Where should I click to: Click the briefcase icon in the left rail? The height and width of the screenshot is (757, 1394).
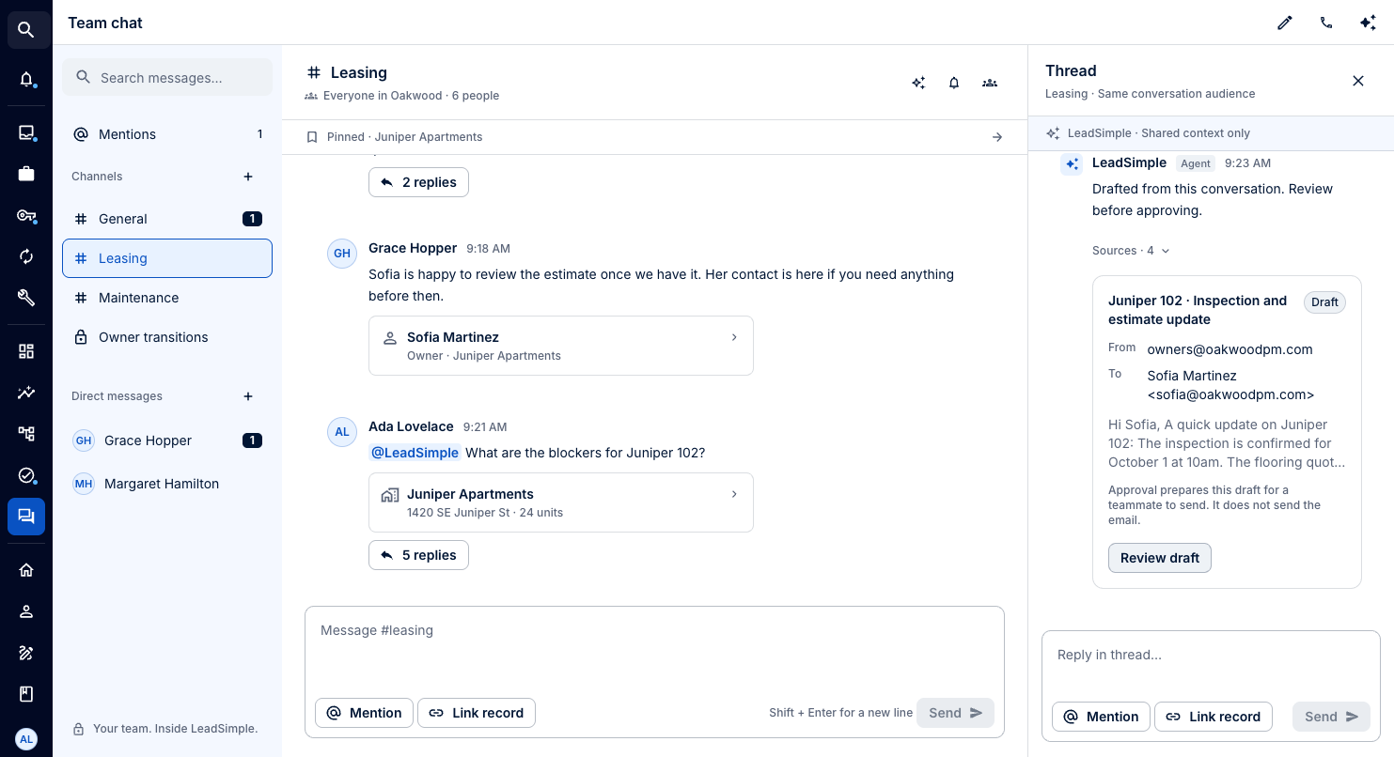[26, 173]
